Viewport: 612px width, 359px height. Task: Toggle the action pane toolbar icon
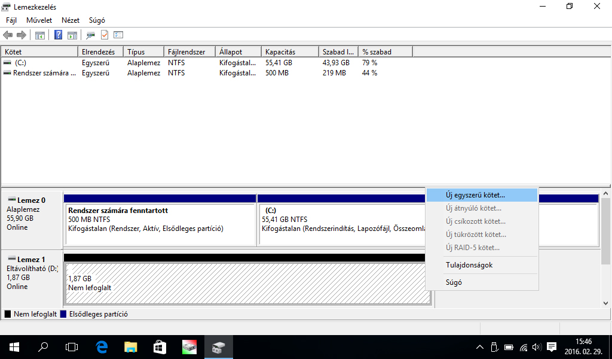coord(72,35)
